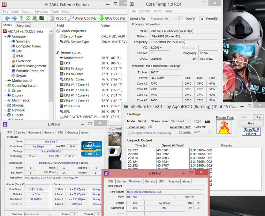This screenshot has height=216, width=265.
Task: Open the Tools menu in AIDA64
Action: point(55,12)
